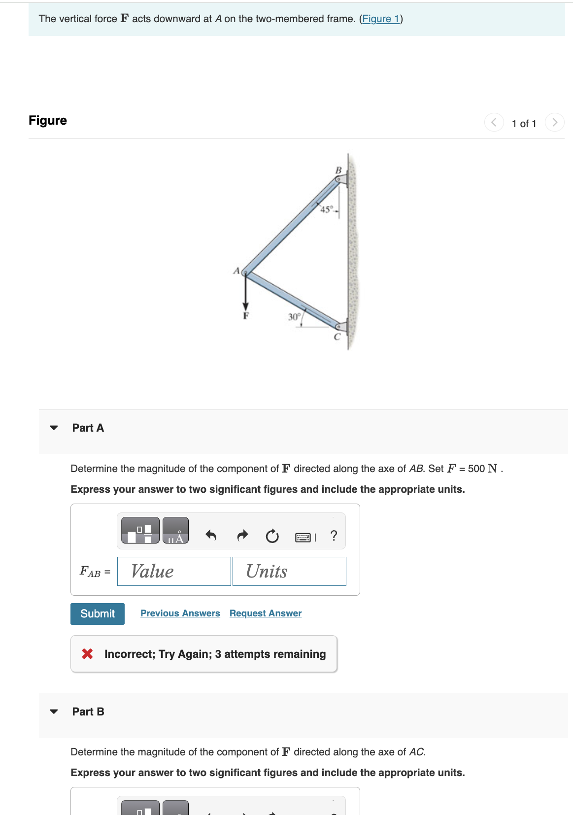This screenshot has width=573, height=815.
Task: Select the units symbol (µÅ) button
Action: coord(175,530)
